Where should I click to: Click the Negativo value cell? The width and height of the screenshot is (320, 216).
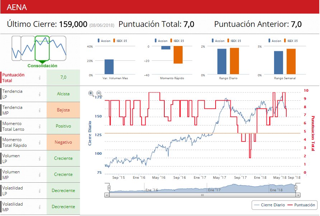coord(63,142)
